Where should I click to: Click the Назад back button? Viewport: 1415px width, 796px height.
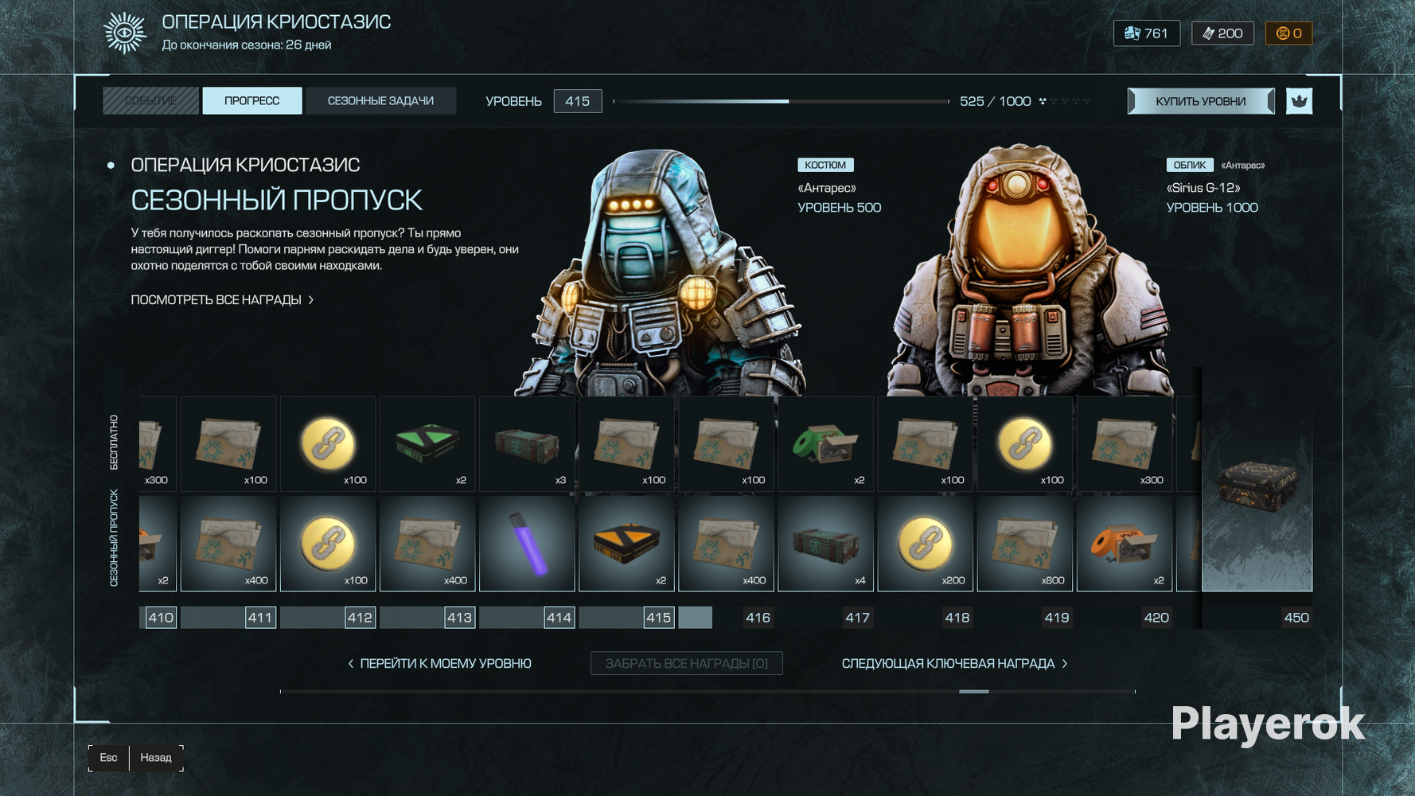(156, 758)
